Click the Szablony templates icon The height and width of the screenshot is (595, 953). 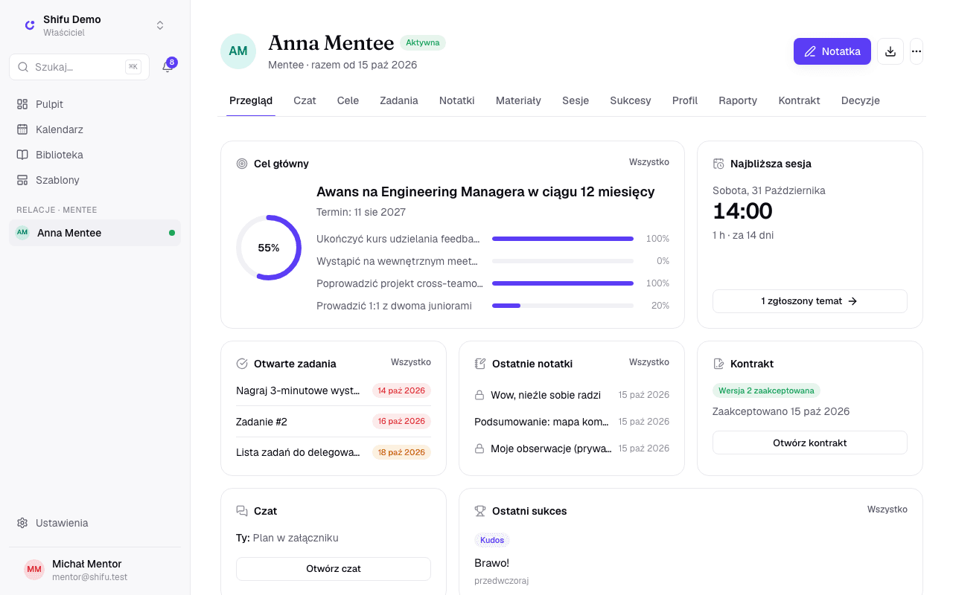pos(22,180)
